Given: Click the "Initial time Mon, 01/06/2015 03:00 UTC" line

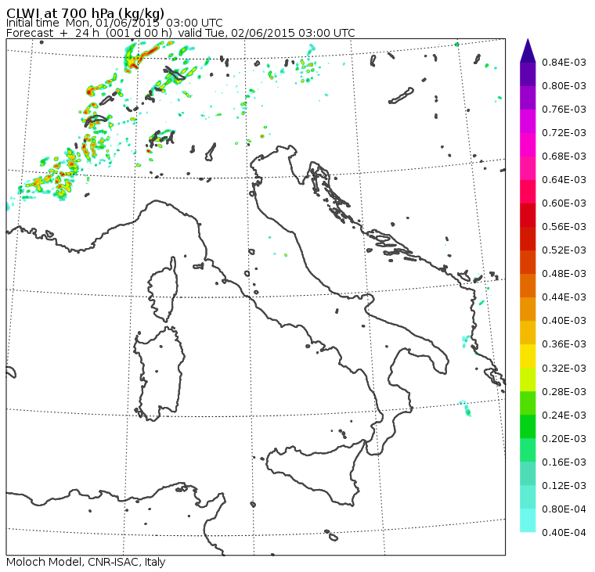Looking at the screenshot, I should (114, 23).
